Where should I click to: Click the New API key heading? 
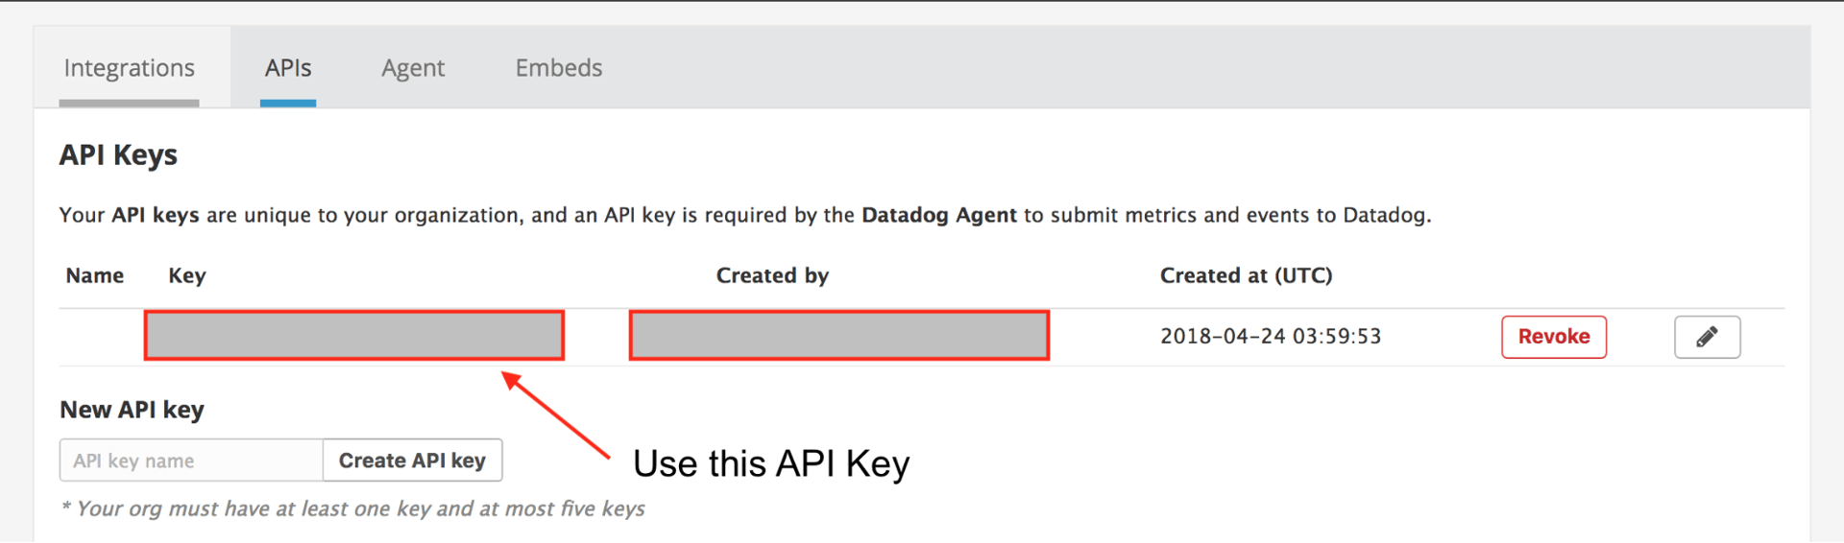click(132, 411)
